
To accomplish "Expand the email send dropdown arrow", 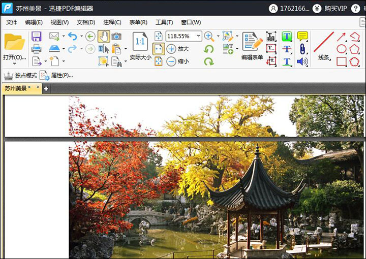I will 64,36.
